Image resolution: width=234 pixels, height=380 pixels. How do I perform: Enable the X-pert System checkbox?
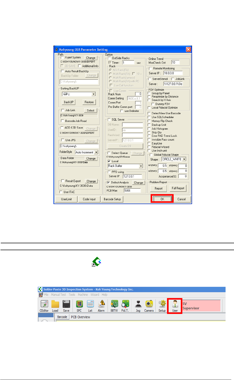coord(62,58)
